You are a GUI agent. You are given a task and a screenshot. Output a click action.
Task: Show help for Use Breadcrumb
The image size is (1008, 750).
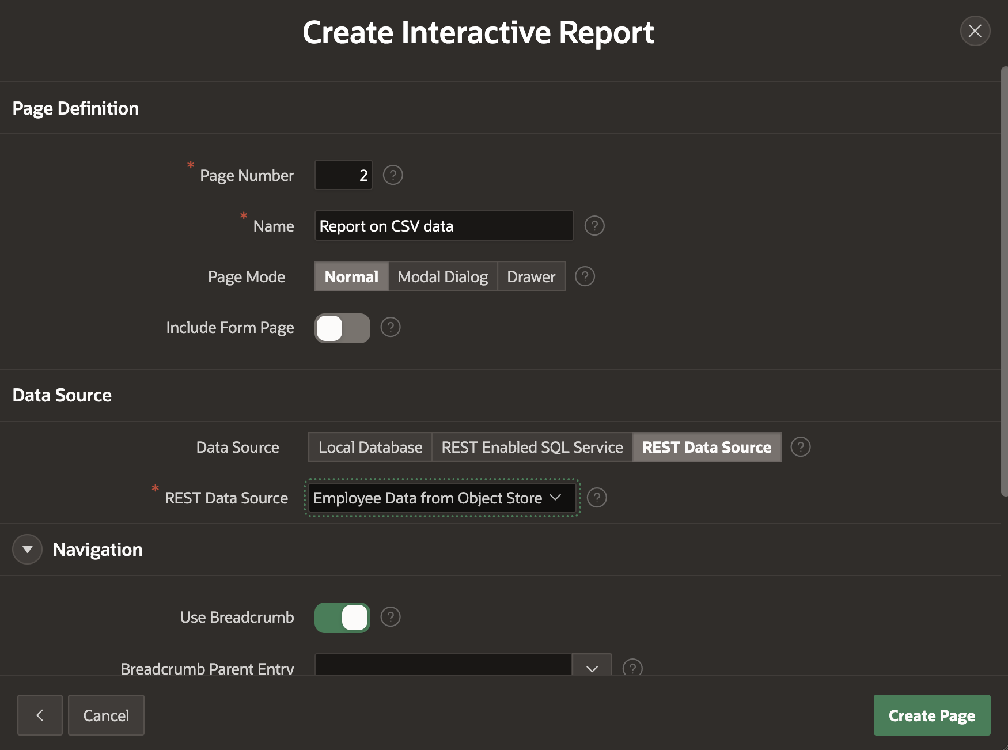coord(391,617)
